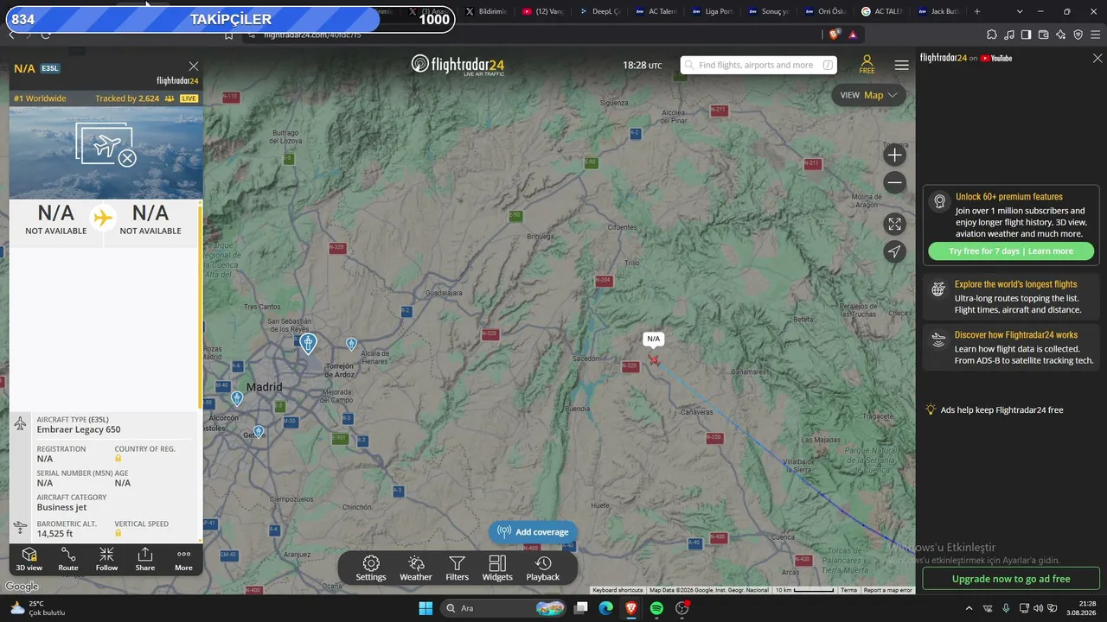Click the N/A flight label on map

(653, 339)
